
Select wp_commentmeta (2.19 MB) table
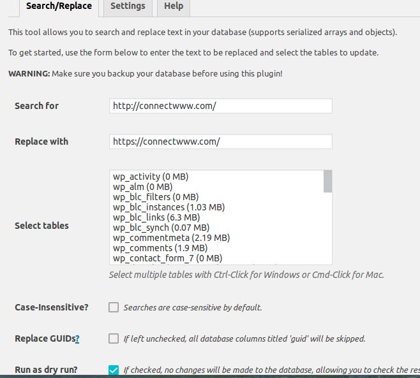[x=216, y=238]
